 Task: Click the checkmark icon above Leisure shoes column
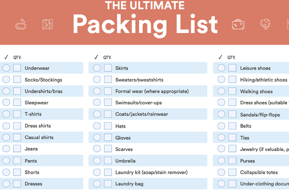pyautogui.click(x=220, y=57)
